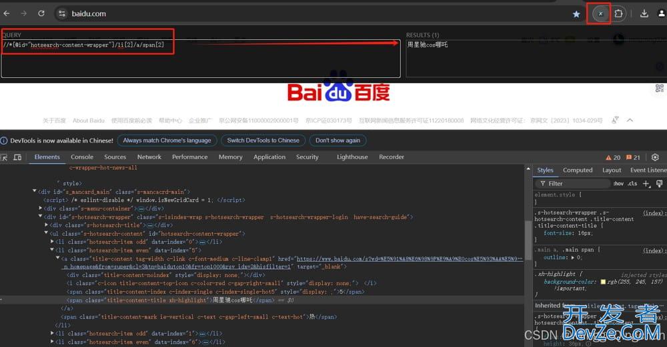Collapse the s_mancard_main div node
The height and width of the screenshot is (347, 667).
click(35, 192)
